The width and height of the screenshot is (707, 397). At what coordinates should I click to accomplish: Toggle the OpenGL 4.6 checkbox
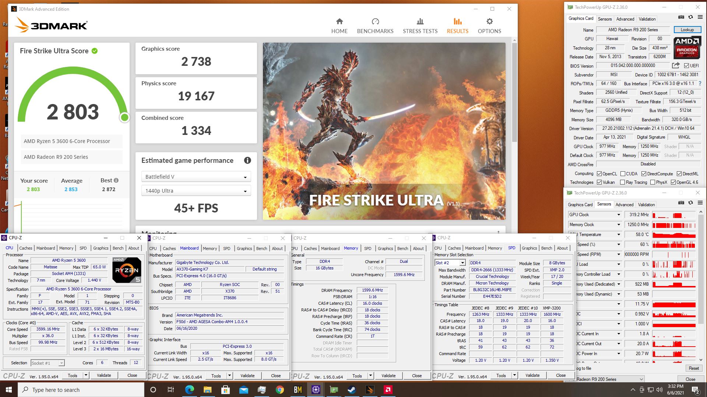point(673,182)
